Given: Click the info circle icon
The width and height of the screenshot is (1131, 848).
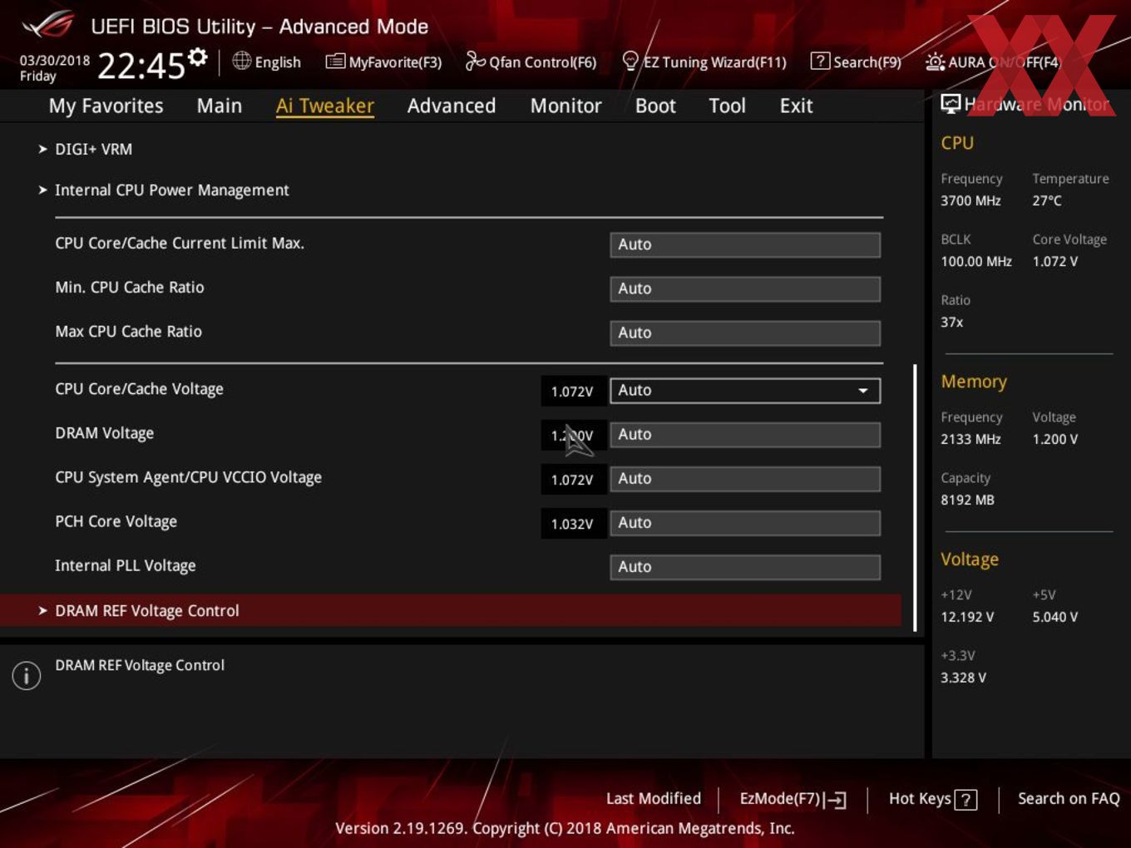Looking at the screenshot, I should (x=27, y=675).
